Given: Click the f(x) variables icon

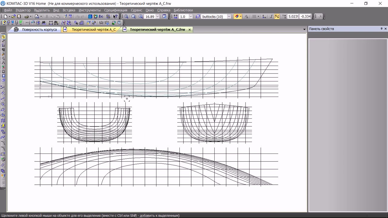Looking at the screenshot, I should coord(101,16).
